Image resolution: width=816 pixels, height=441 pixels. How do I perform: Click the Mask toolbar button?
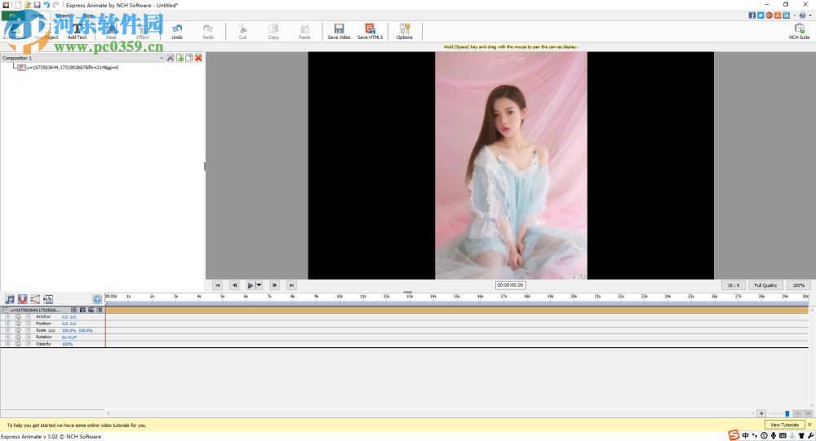(x=111, y=31)
